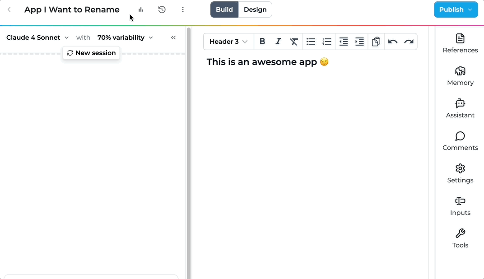Click the vertical panel divider scrollbar

click(x=189, y=153)
